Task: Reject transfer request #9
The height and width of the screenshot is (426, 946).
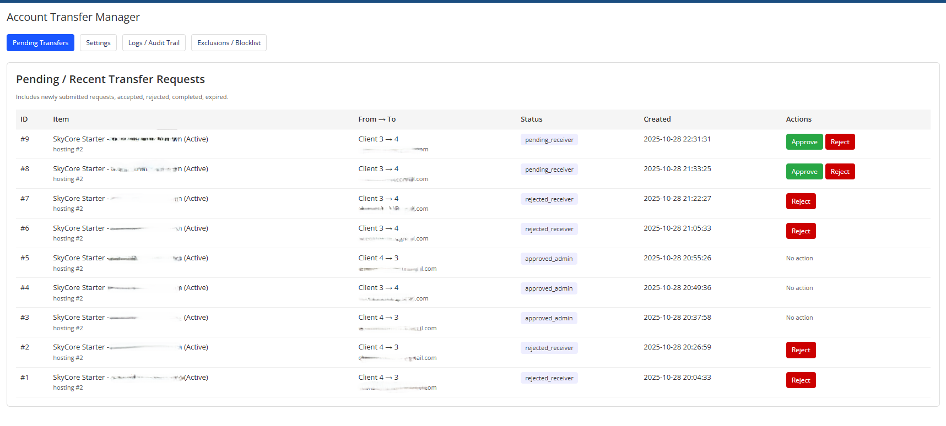Action: pyautogui.click(x=840, y=142)
